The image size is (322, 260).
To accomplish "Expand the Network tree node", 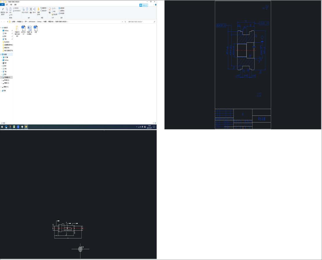I will [x=1, y=90].
